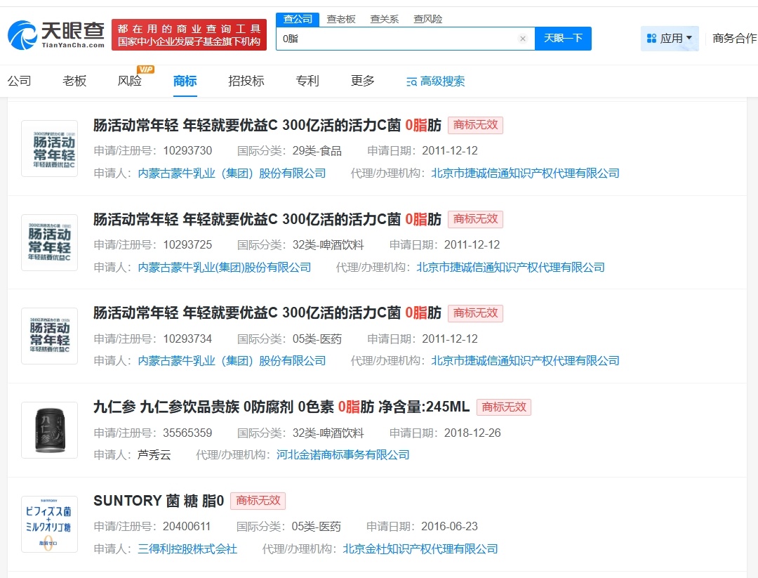Open agency 北京金杜知识产权代理有限公司

pyautogui.click(x=420, y=549)
